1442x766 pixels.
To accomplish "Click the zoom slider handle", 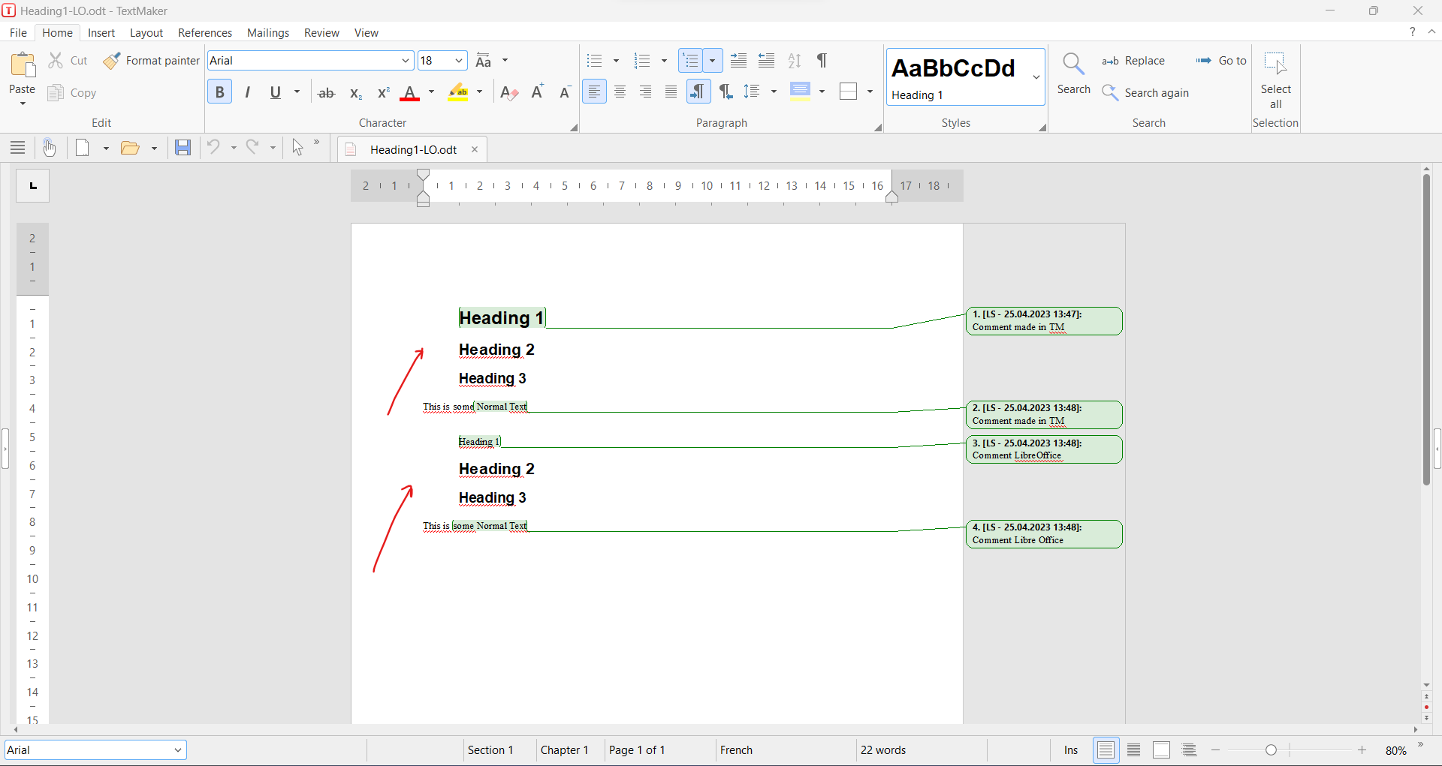I will point(1271,750).
